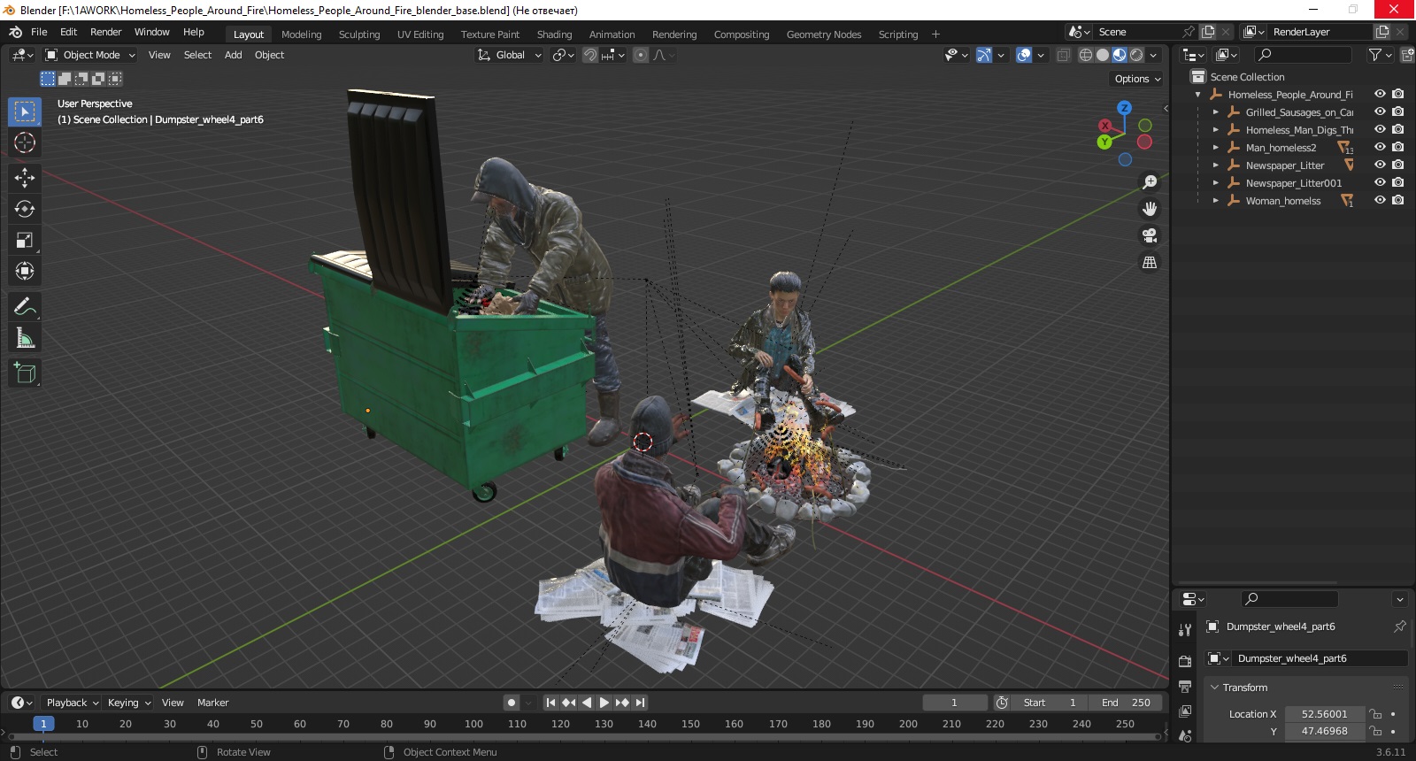Expand Newspaper_Litter collection
This screenshot has width=1416, height=761.
click(1215, 165)
